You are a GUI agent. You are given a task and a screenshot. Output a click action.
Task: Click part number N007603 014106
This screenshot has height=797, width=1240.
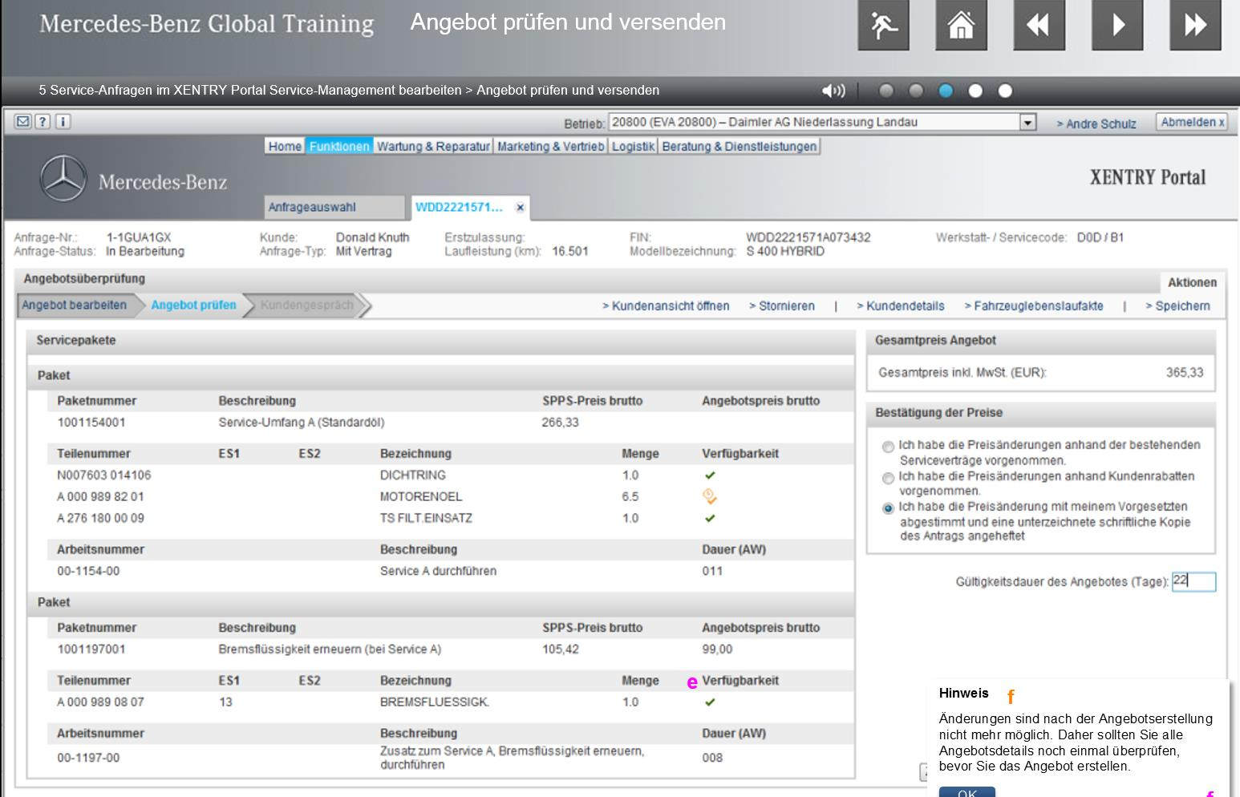click(x=104, y=475)
